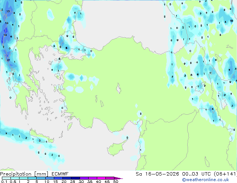Click the "15" legend scale label
The height and width of the screenshot is (183, 237).
pyautogui.click(x=55, y=182)
